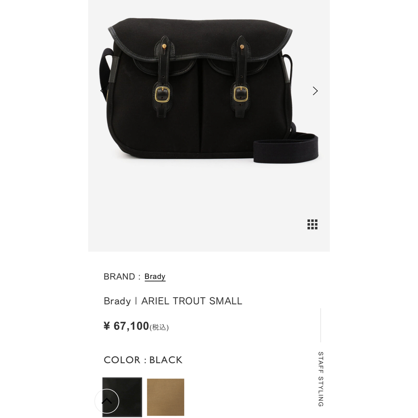Click the bag's shoulder strap in photo
The image size is (418, 418).
[286, 148]
